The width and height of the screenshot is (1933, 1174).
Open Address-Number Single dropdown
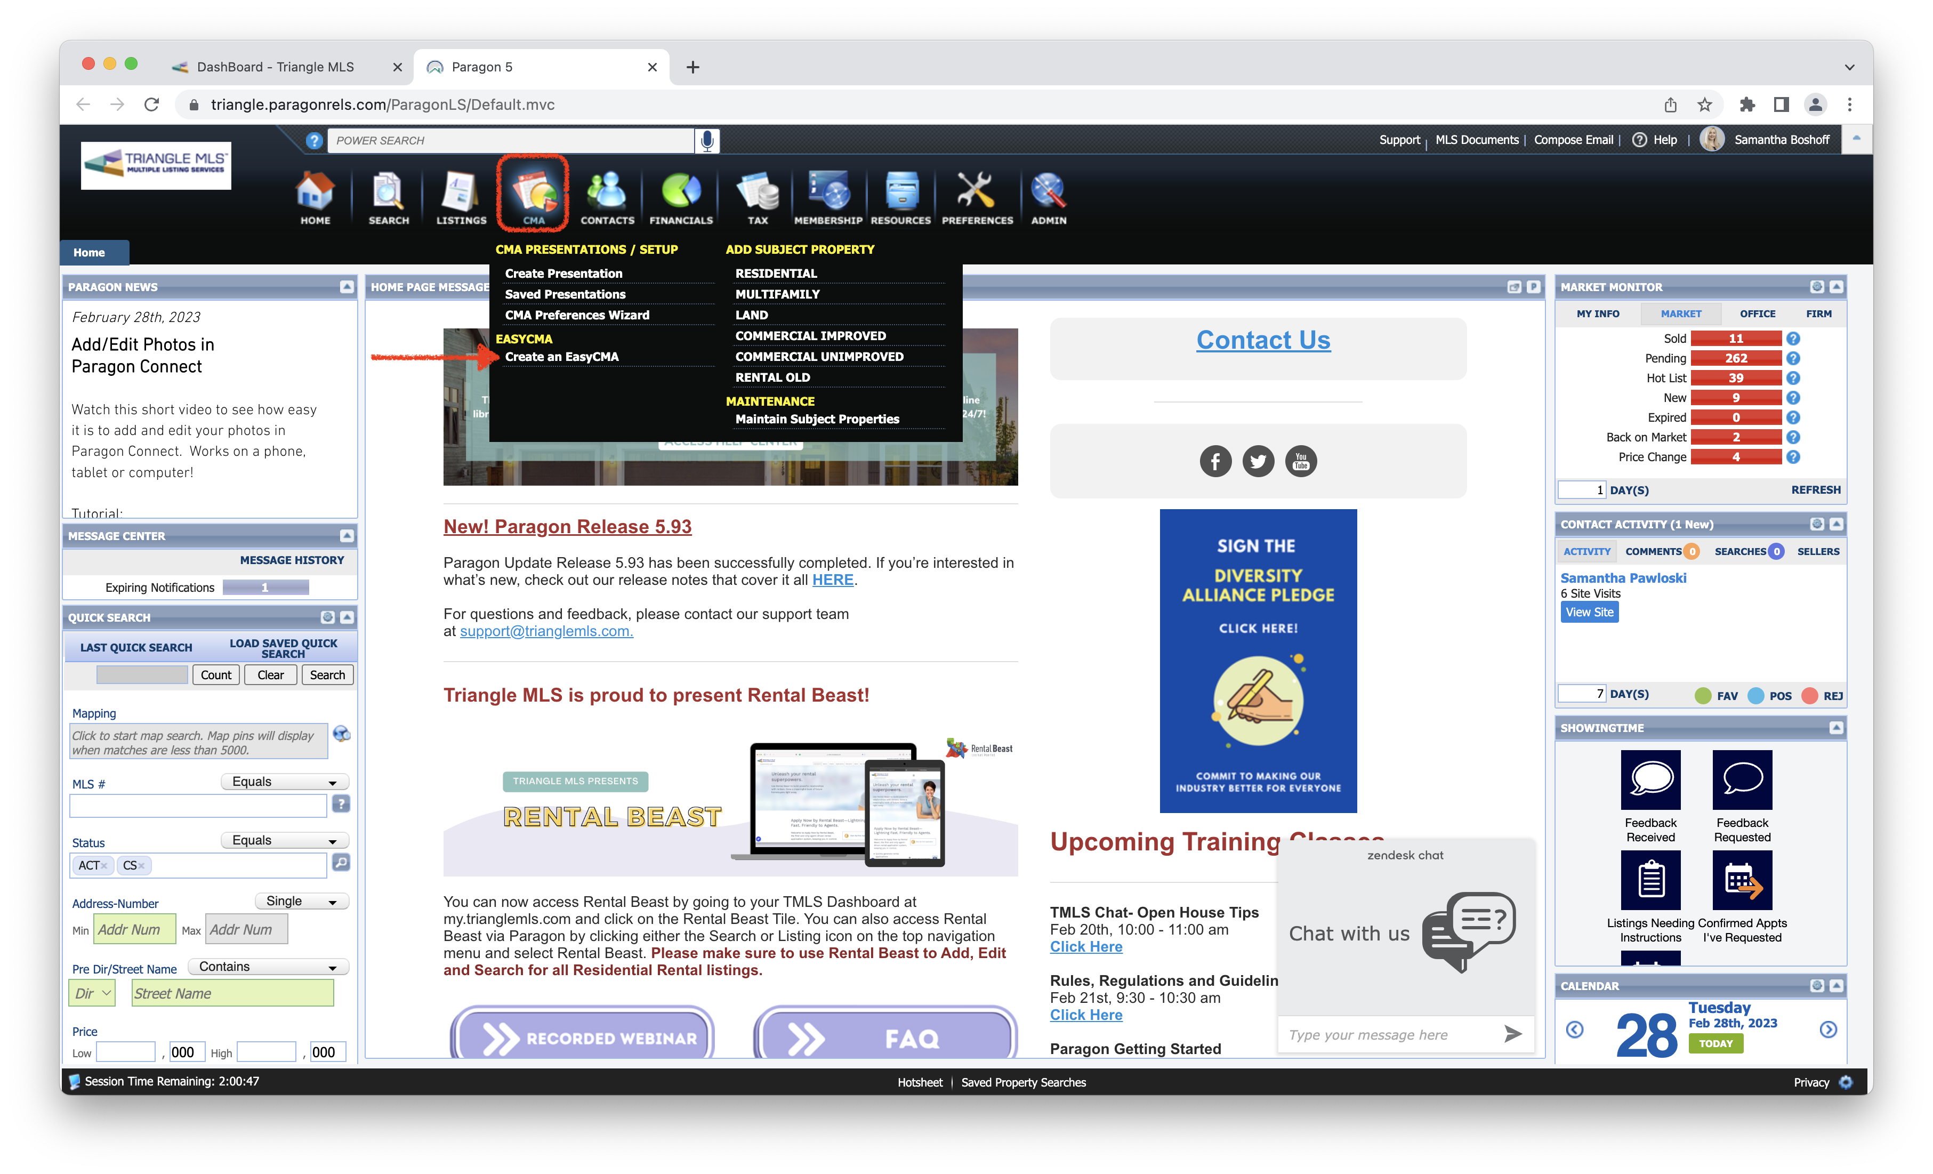(301, 901)
